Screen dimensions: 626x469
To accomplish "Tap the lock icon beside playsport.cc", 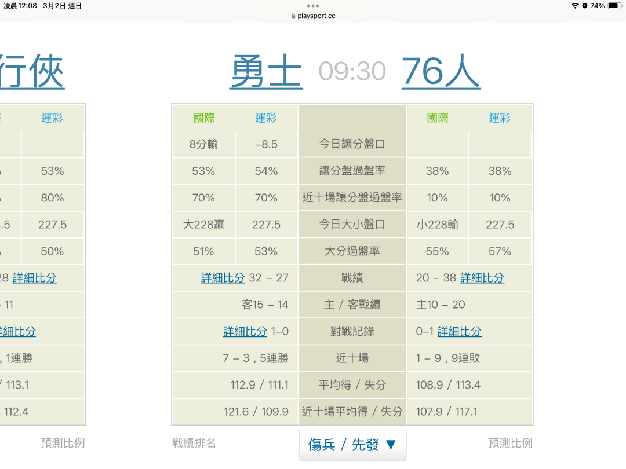I will coord(293,16).
